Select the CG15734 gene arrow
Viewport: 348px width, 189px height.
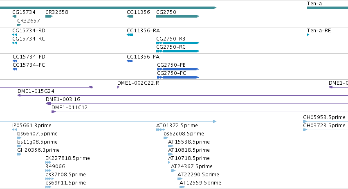(14, 16)
